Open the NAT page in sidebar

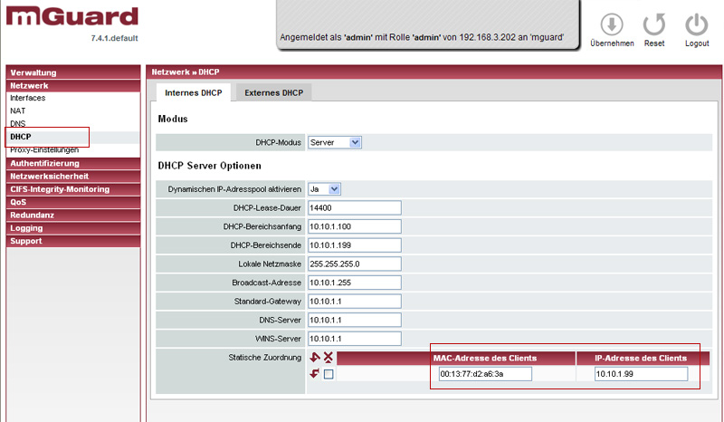pos(18,110)
